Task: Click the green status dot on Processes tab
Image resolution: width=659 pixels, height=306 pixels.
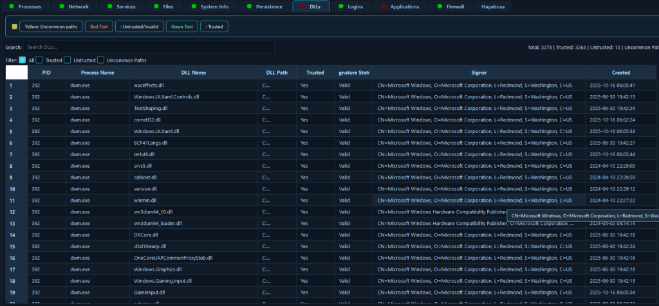Action: [11, 6]
